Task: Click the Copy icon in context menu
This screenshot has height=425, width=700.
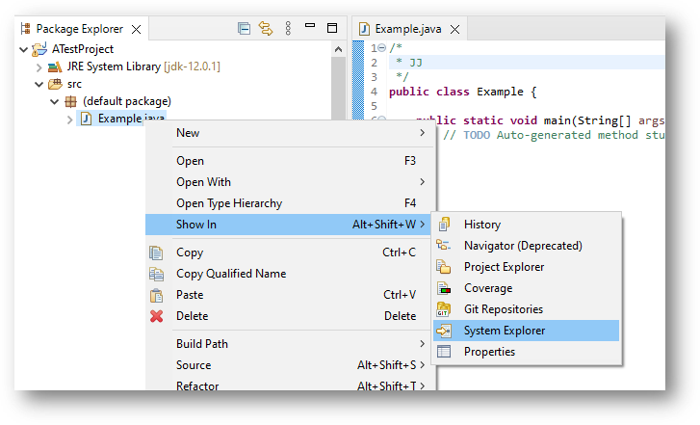Action: 157,252
